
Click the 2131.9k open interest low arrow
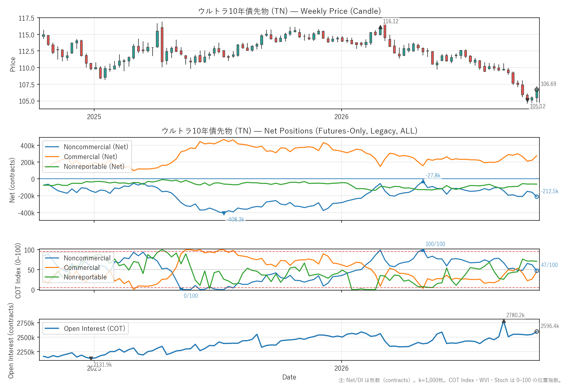[91, 358]
